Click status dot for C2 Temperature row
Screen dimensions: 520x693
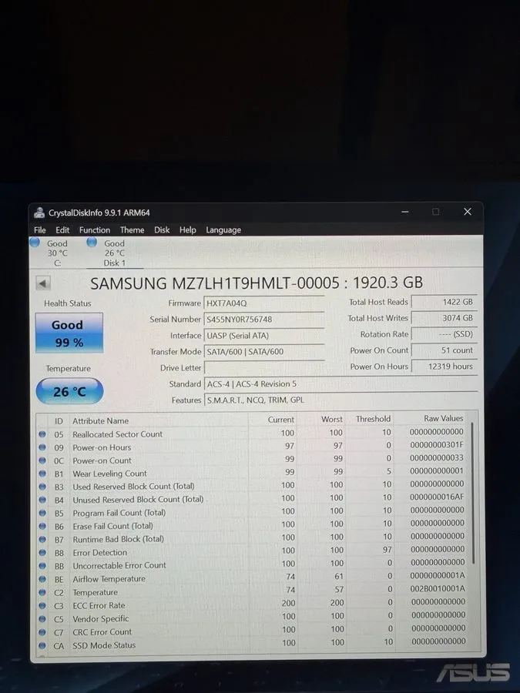[42, 592]
